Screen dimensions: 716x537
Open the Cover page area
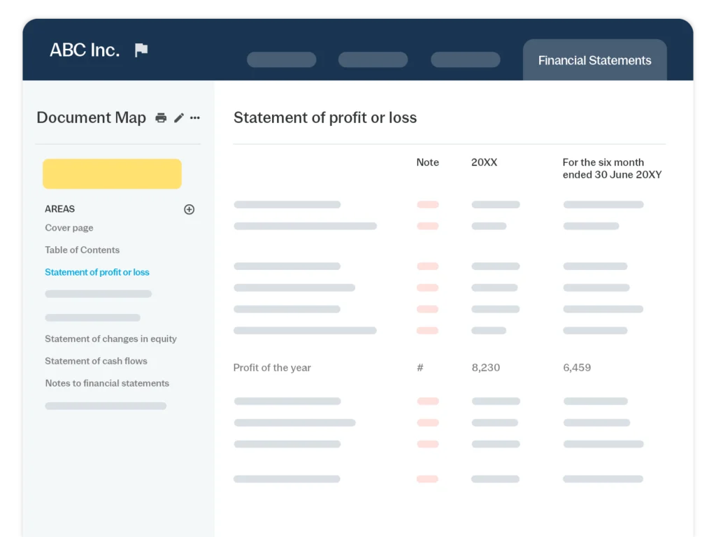tap(69, 228)
